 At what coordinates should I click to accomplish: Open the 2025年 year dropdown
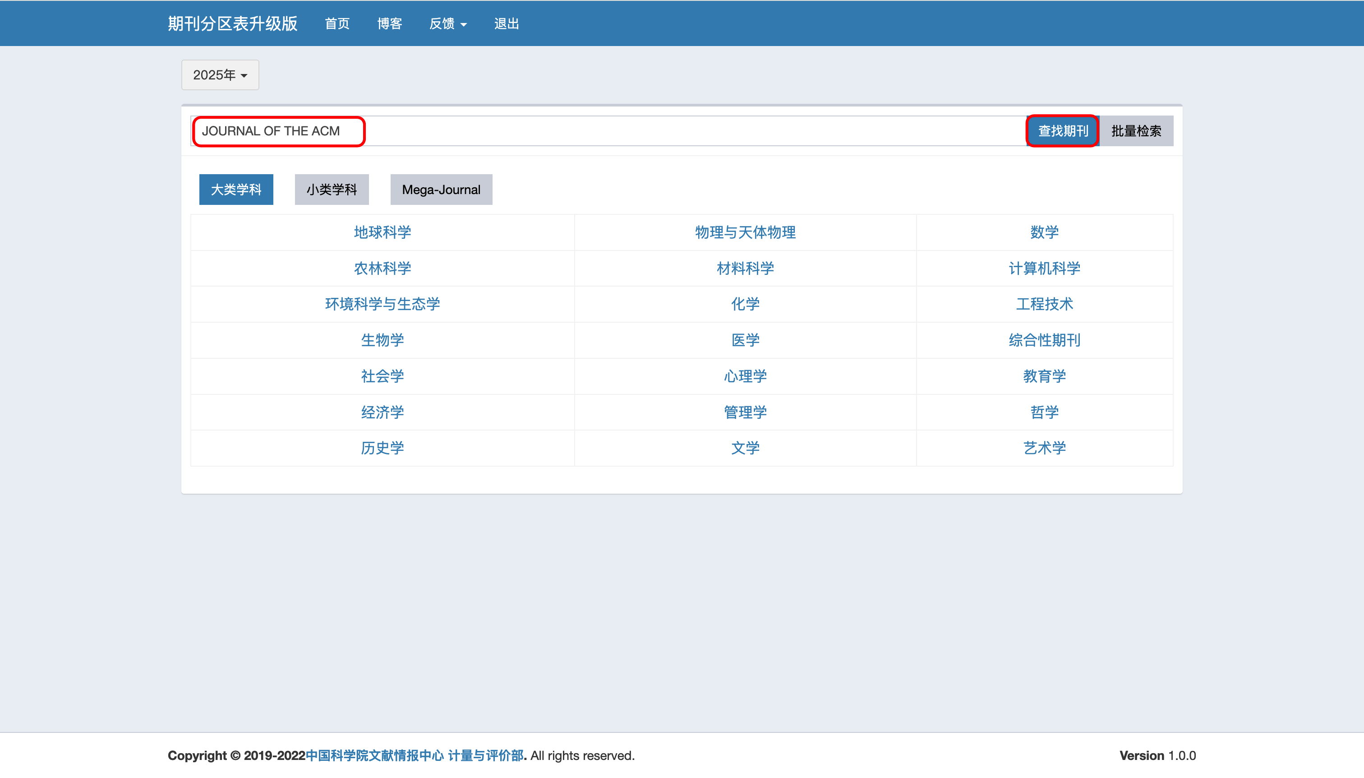pos(220,75)
